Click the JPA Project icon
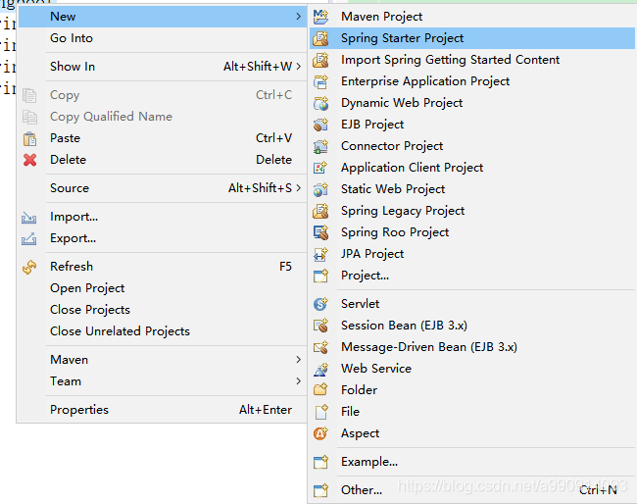637x504 pixels. [x=320, y=254]
